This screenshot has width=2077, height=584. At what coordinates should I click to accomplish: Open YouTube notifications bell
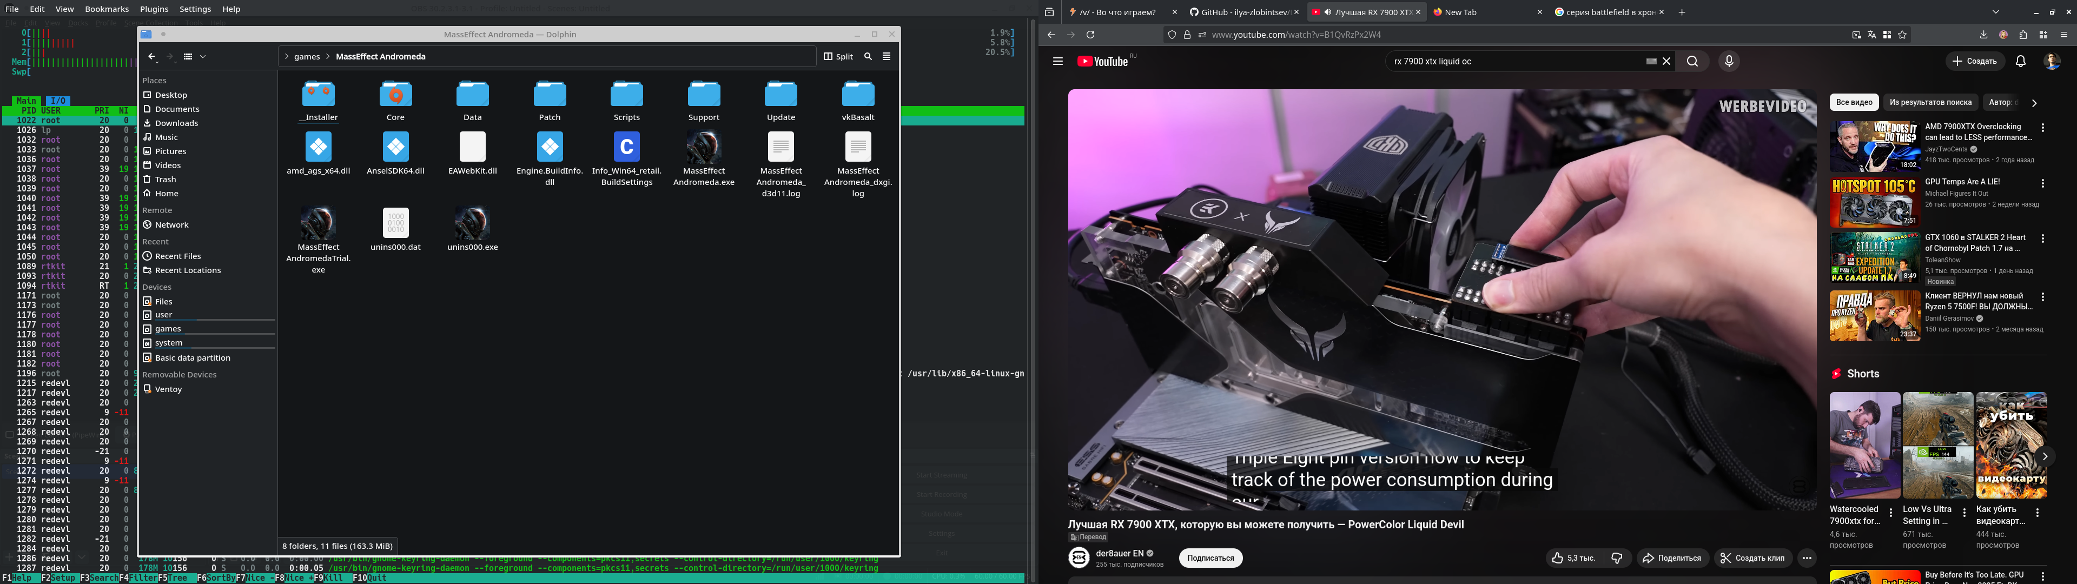[x=2021, y=61]
